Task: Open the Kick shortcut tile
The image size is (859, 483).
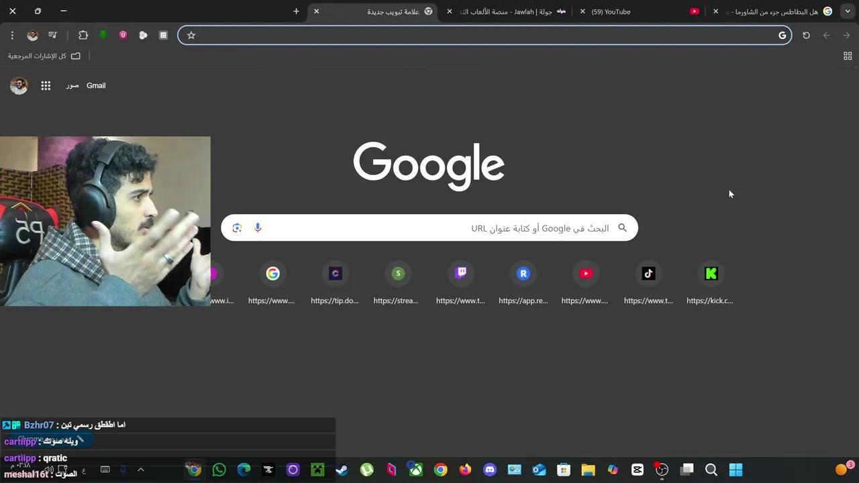Action: 711,284
